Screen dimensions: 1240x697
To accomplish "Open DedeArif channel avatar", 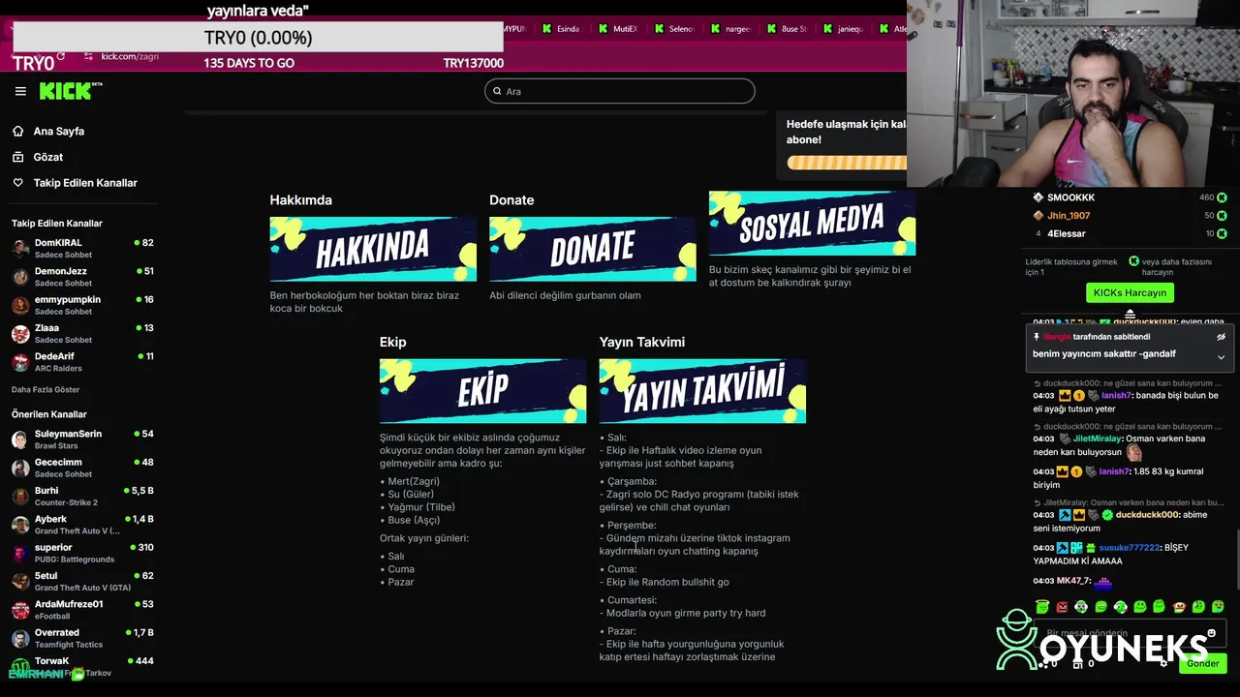I will (x=20, y=362).
